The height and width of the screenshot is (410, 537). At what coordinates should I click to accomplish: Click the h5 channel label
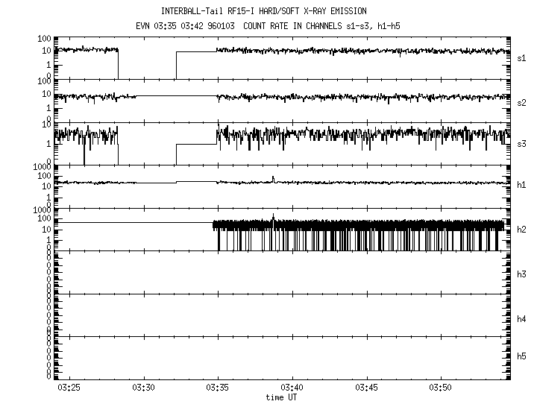click(521, 358)
